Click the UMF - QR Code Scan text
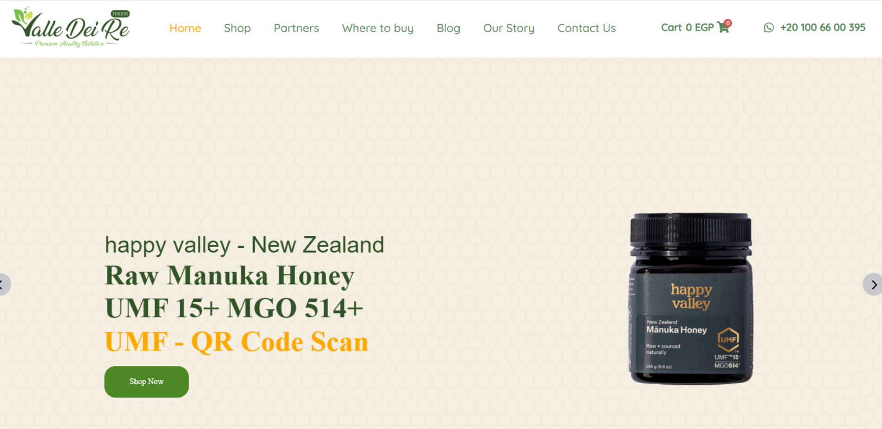The image size is (882, 429). point(236,342)
